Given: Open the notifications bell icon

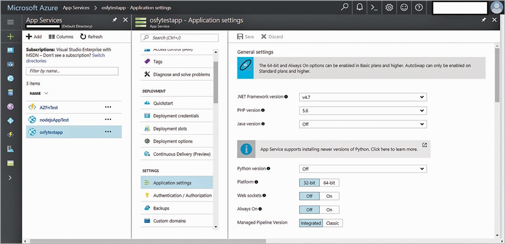Looking at the screenshot, I should point(360,7).
